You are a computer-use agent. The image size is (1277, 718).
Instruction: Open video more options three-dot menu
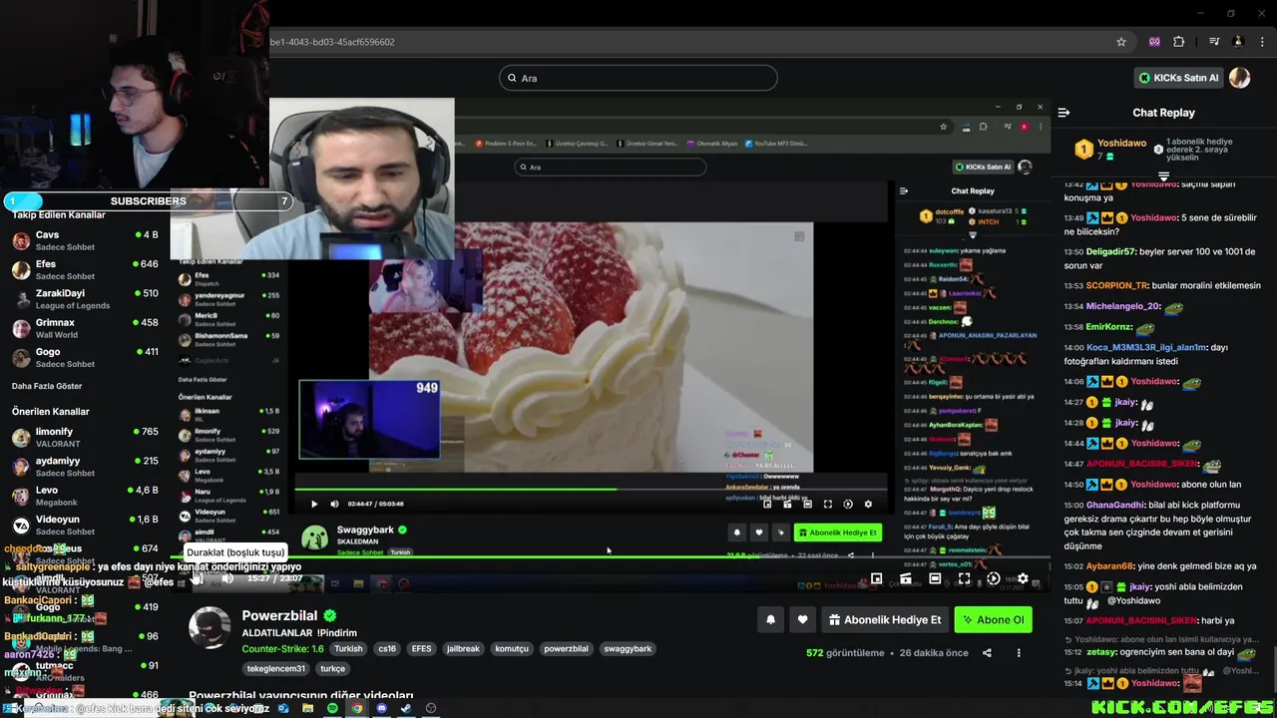(1019, 653)
